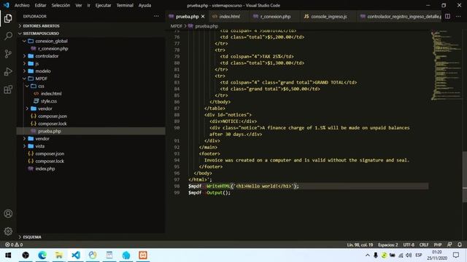The image size is (467, 262).
Task: Close the prueba.php tab
Action: [x=203, y=17]
